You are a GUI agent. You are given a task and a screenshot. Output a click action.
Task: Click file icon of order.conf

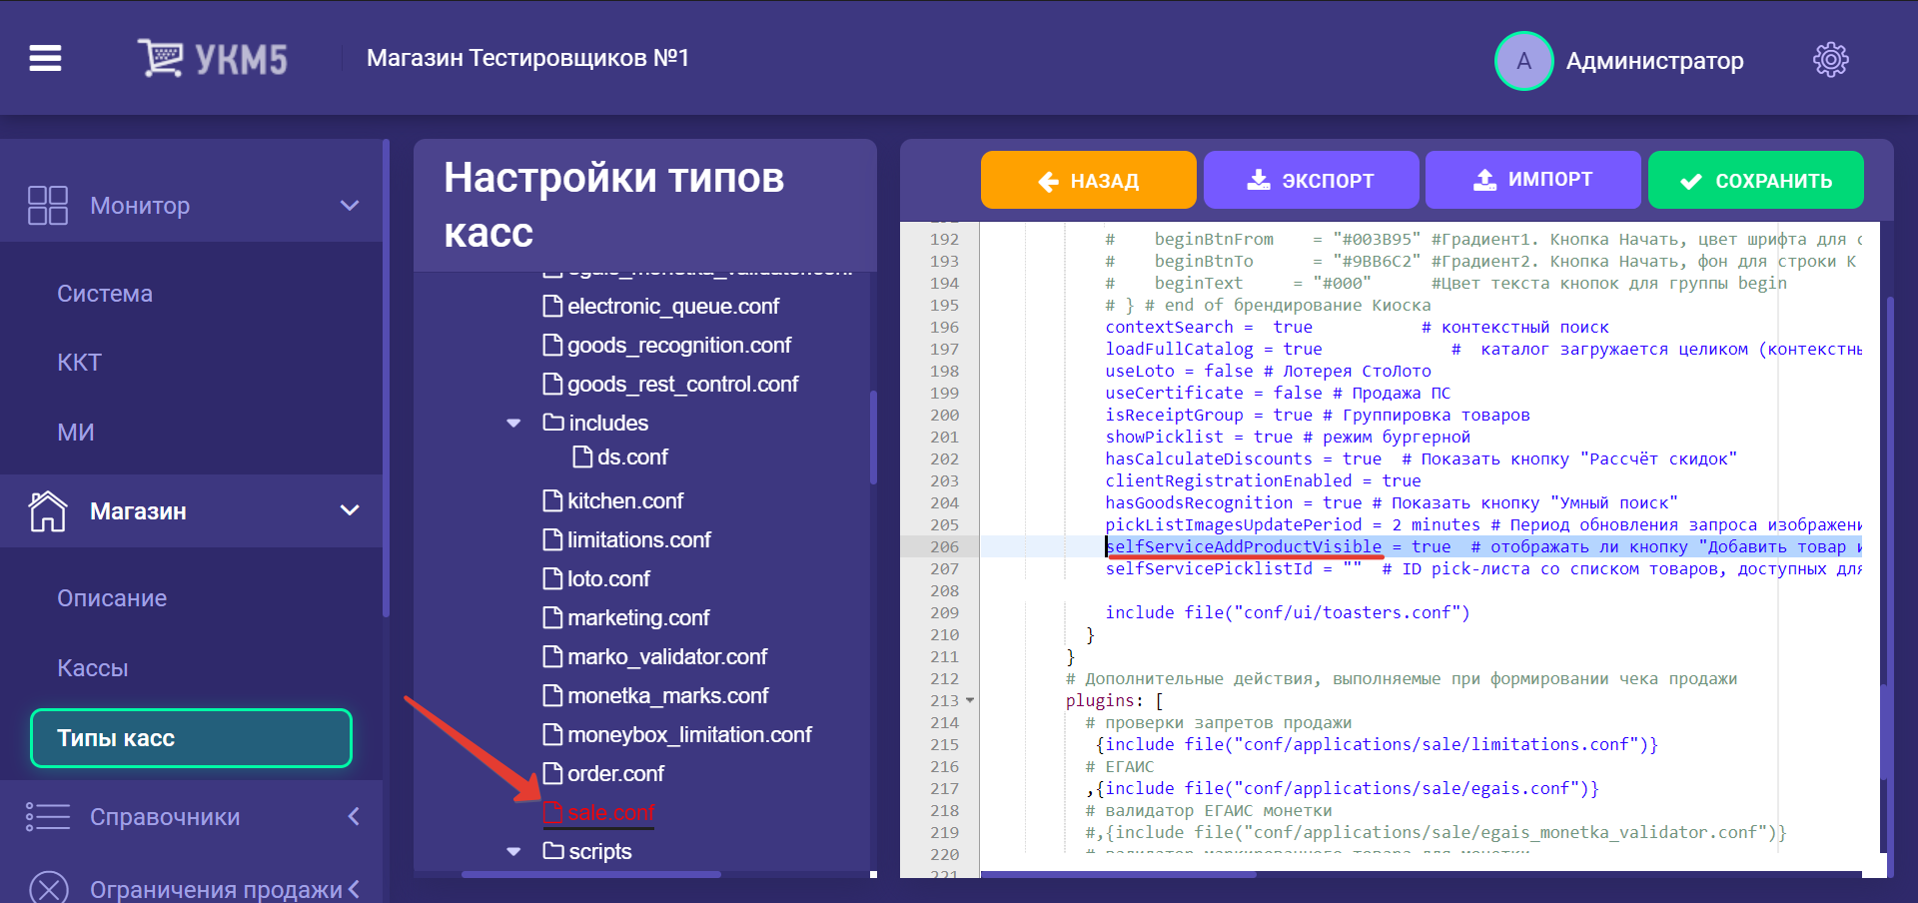pyautogui.click(x=552, y=773)
